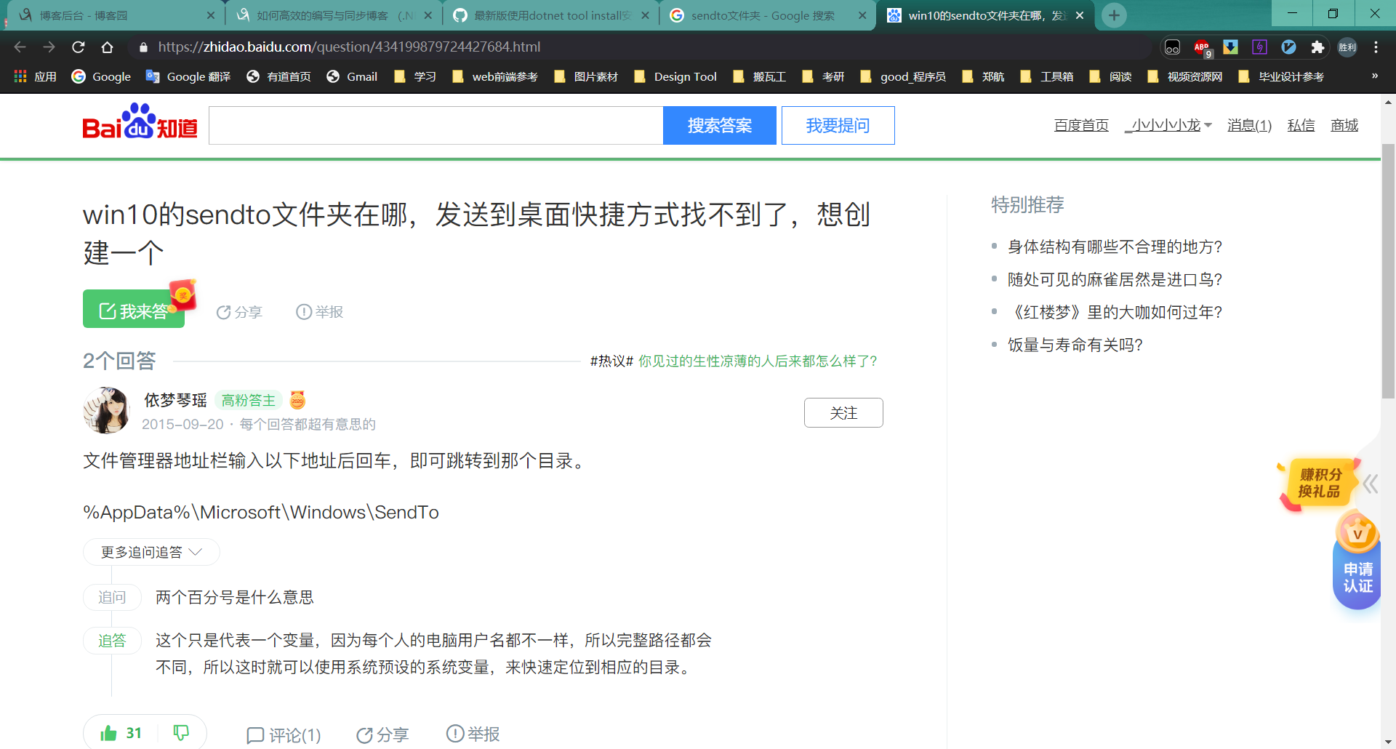The image size is (1396, 749).
Task: Open the 视频资源网 bookmark folder
Action: 1184,76
